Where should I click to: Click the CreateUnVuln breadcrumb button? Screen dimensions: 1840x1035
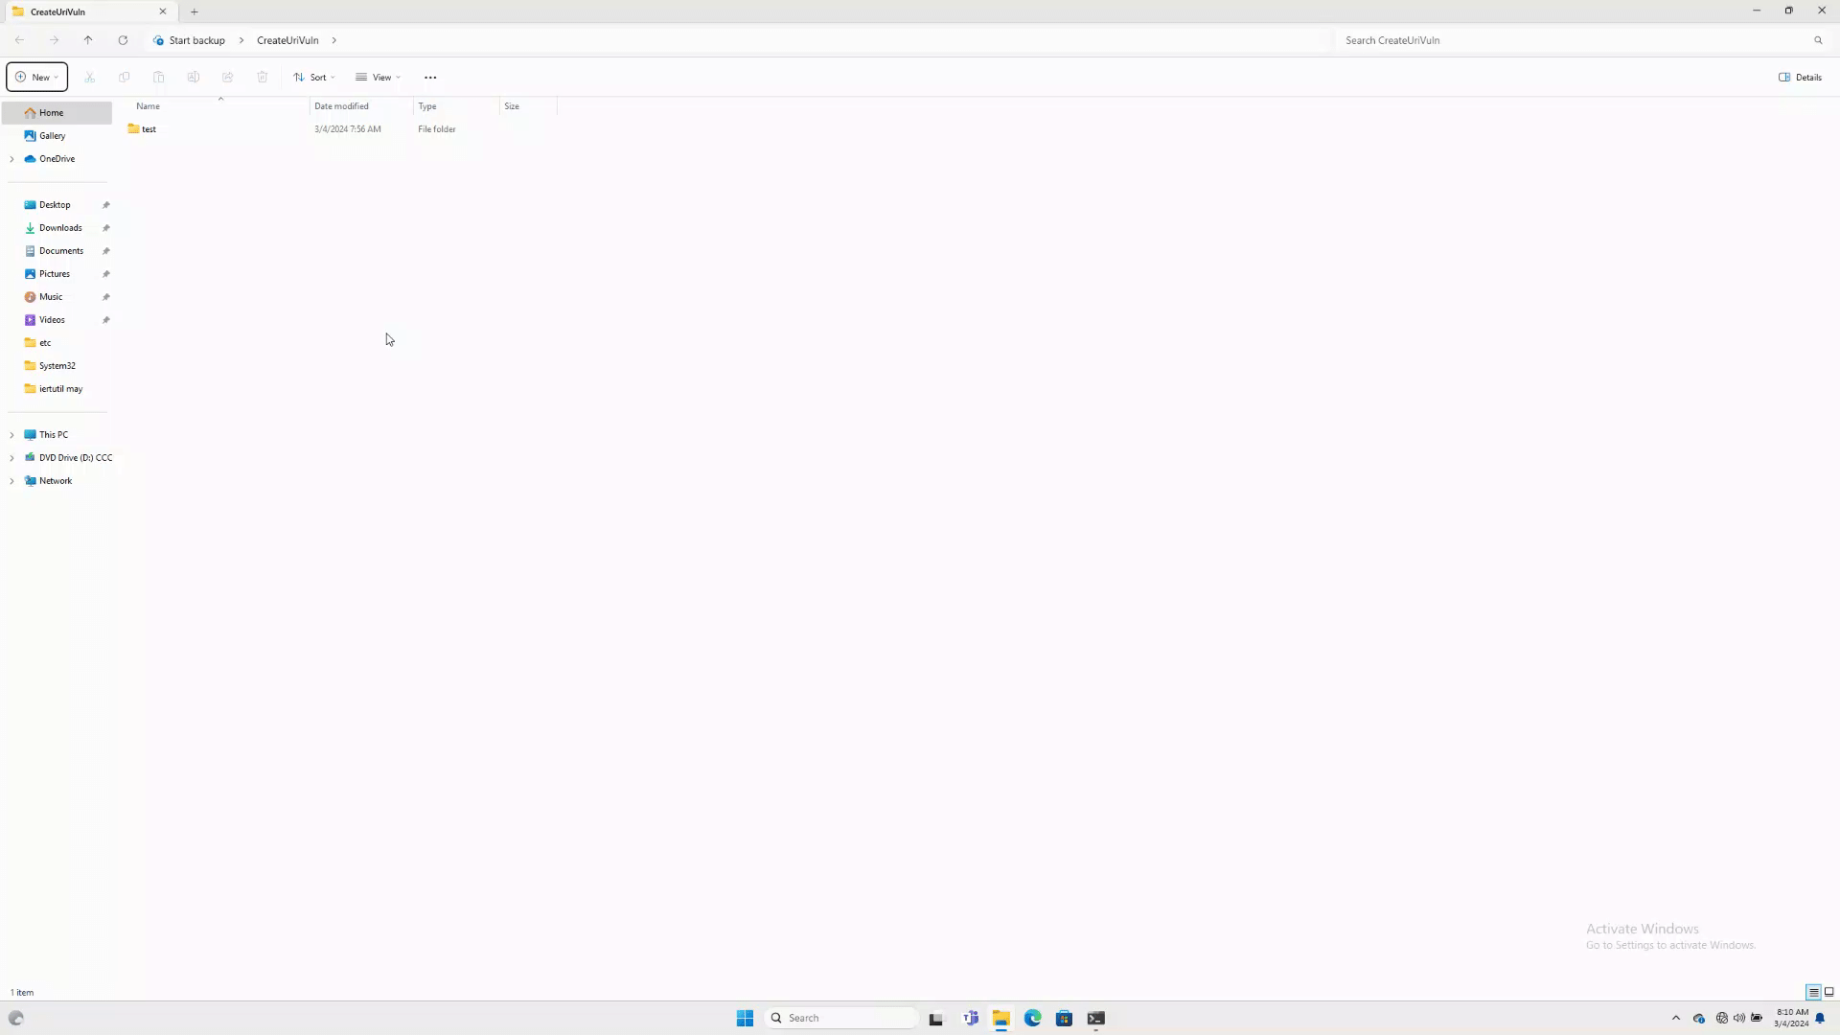point(287,40)
